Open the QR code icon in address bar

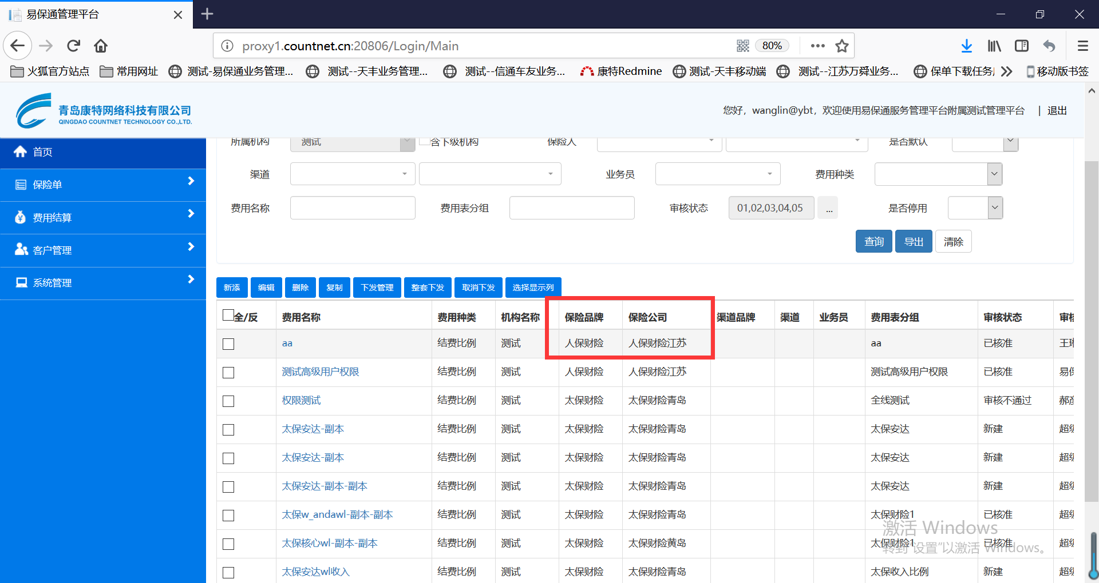pos(743,46)
